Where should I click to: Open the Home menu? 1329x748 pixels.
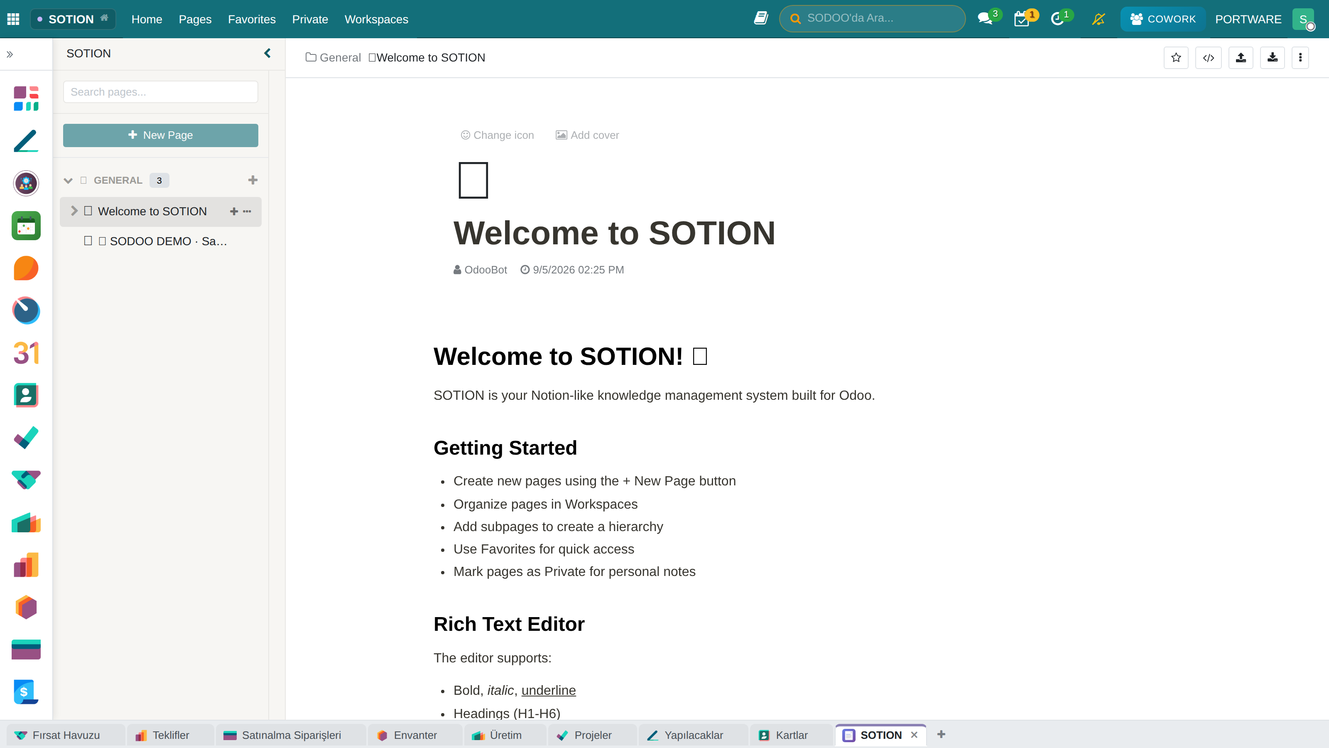[x=147, y=19]
